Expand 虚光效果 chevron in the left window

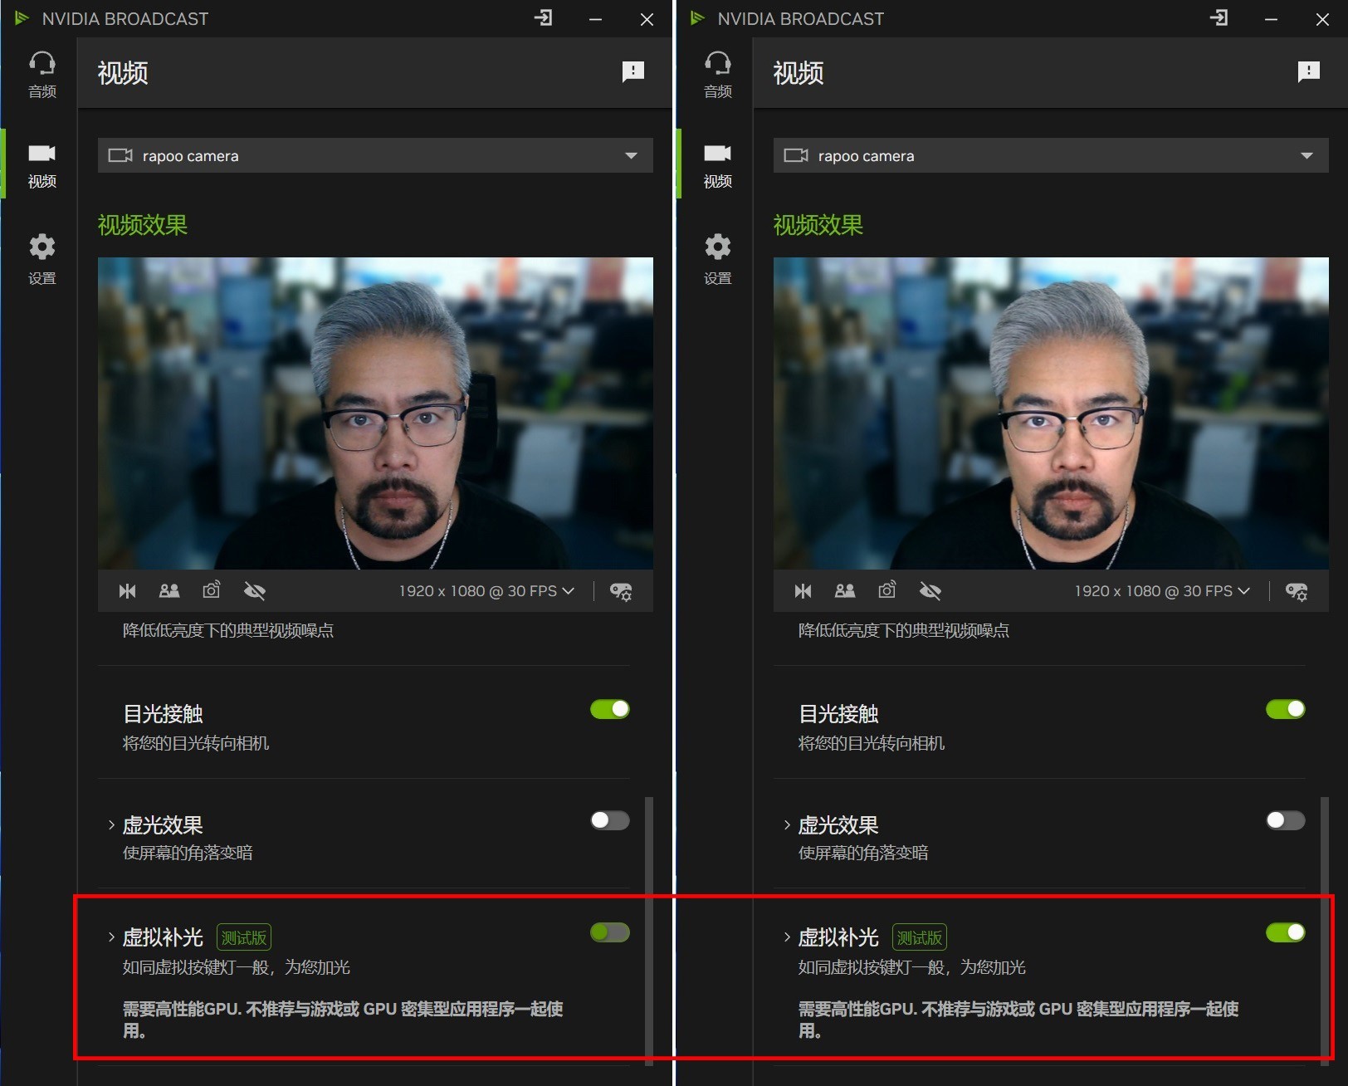pos(111,824)
